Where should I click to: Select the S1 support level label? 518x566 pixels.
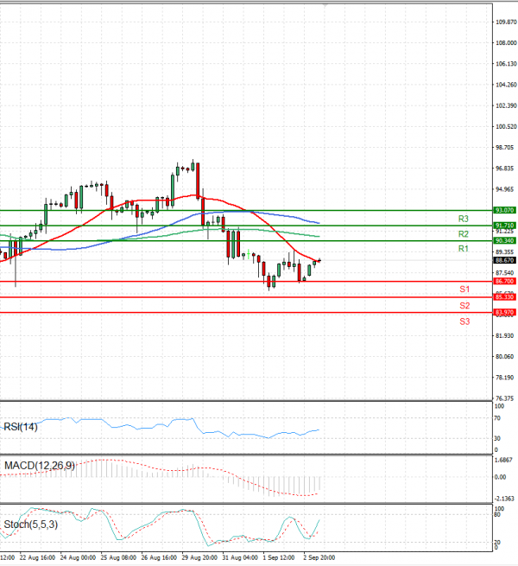464,289
